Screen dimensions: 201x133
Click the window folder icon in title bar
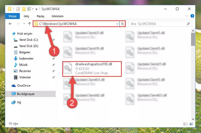pyautogui.click(x=9, y=9)
